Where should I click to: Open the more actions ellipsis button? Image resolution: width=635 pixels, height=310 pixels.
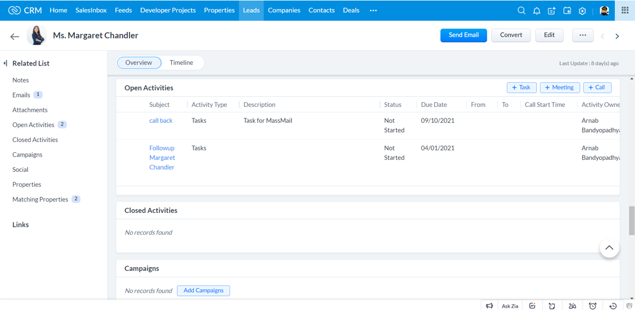[583, 35]
